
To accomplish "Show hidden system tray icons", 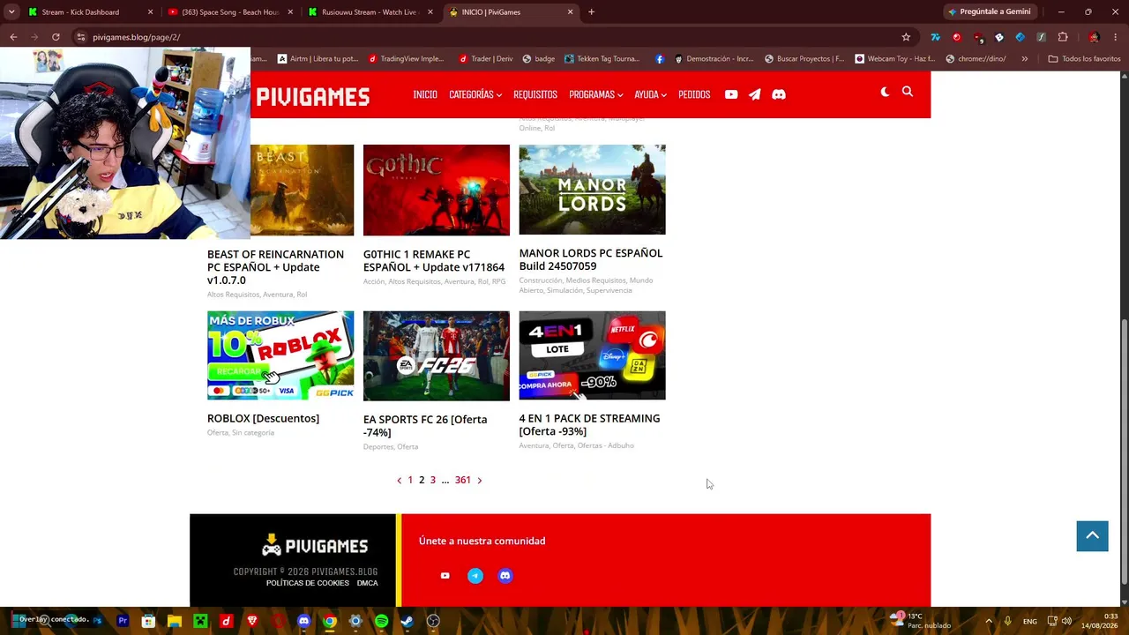I will click(x=988, y=621).
